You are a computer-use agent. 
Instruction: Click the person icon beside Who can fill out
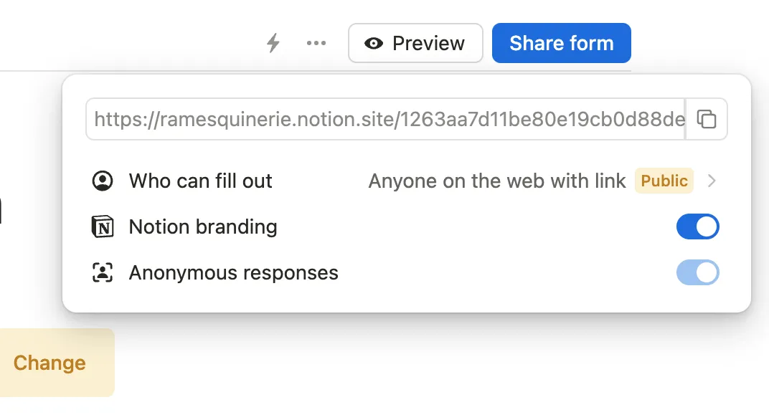coord(103,181)
